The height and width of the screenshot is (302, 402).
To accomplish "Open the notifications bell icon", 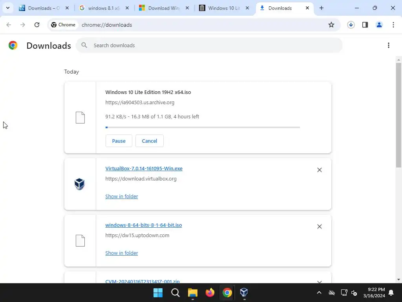I will point(391,293).
